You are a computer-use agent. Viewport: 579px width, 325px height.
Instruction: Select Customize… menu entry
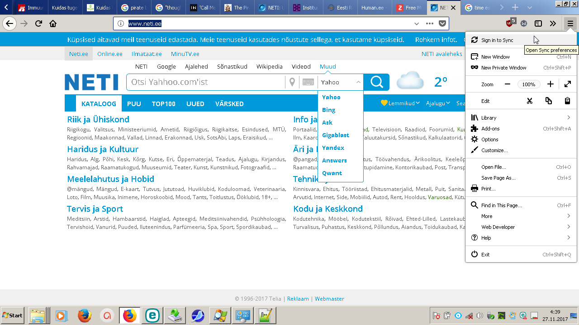pos(521,150)
